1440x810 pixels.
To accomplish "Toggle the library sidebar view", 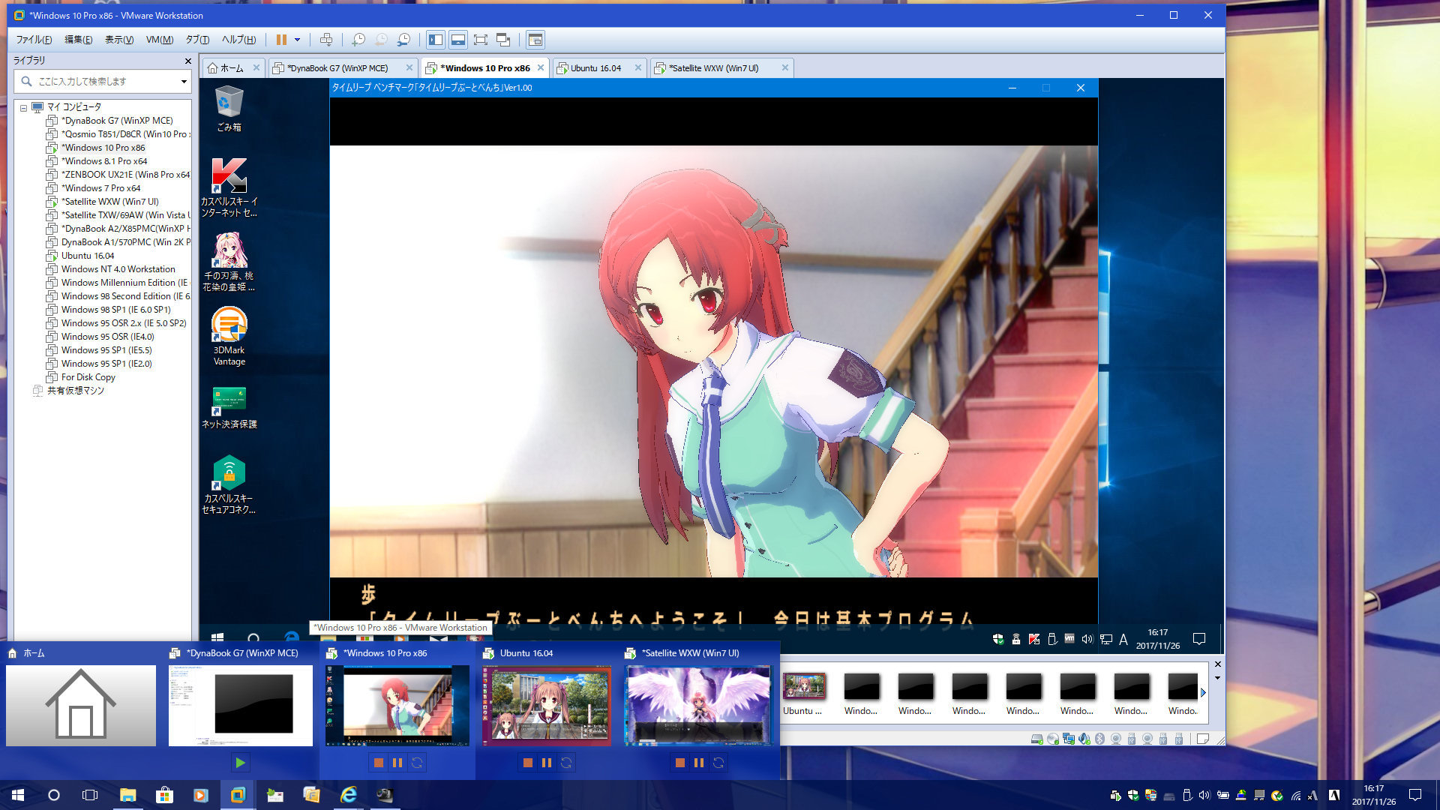I will tap(436, 40).
